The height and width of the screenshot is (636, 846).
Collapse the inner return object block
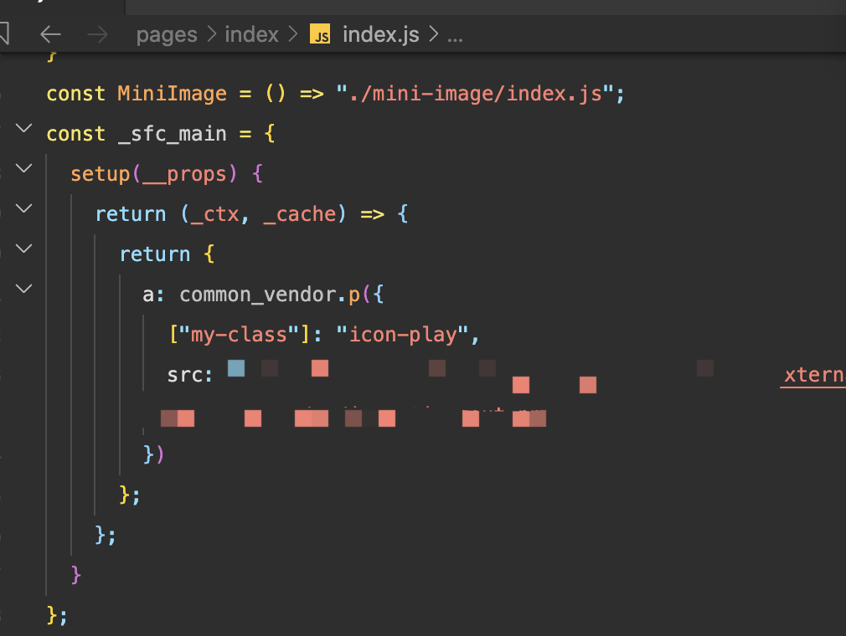click(23, 248)
